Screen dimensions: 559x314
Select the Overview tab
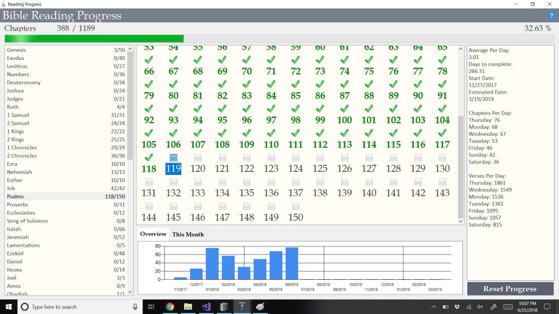click(x=153, y=234)
